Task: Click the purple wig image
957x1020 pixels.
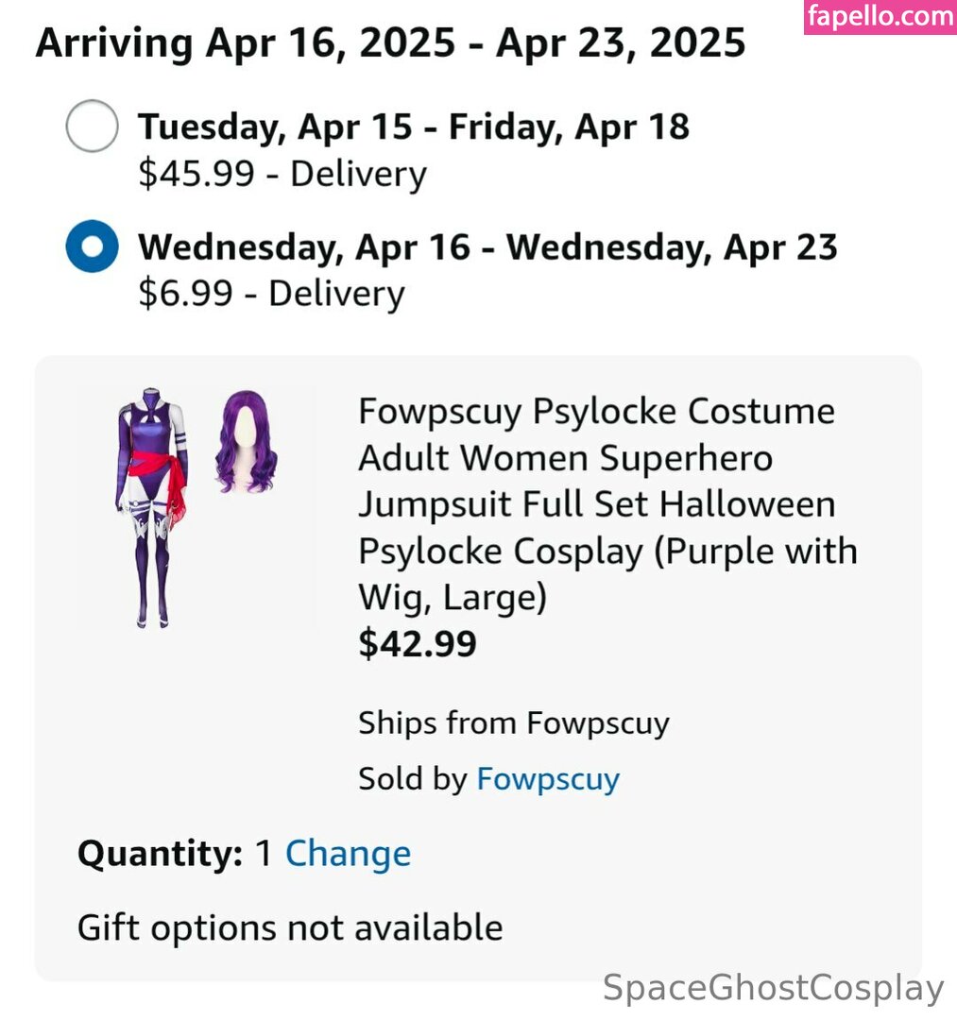Action: click(x=247, y=441)
